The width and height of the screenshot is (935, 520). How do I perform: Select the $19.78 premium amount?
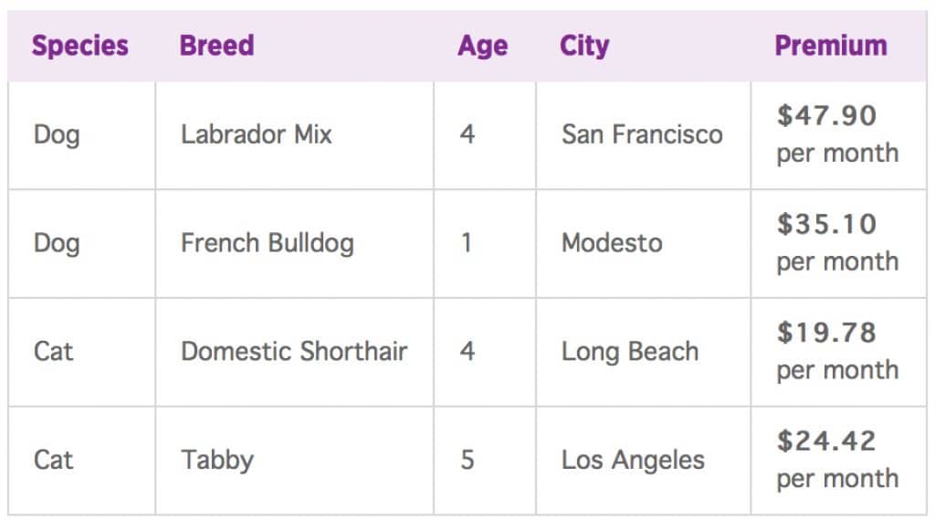(826, 333)
